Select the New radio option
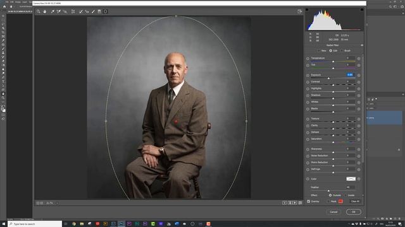The width and height of the screenshot is (405, 227). 319,50
